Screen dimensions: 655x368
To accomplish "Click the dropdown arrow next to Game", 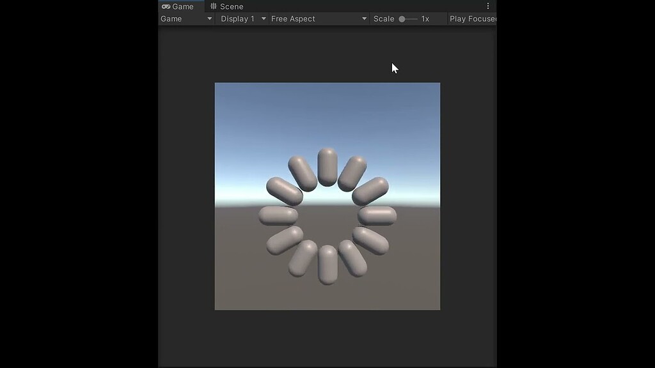I will point(208,19).
